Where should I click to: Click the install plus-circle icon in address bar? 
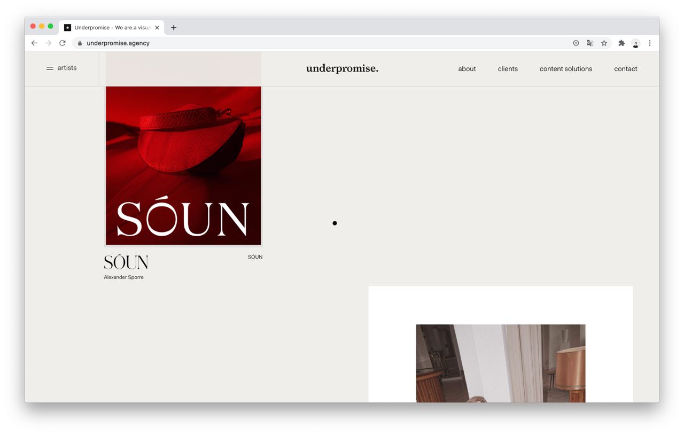coord(576,43)
